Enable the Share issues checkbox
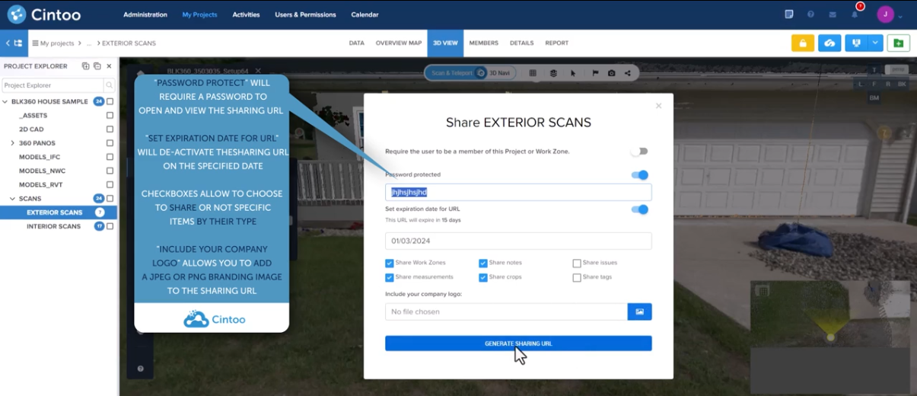Screen dimensions: 917x396 (x=577, y=263)
